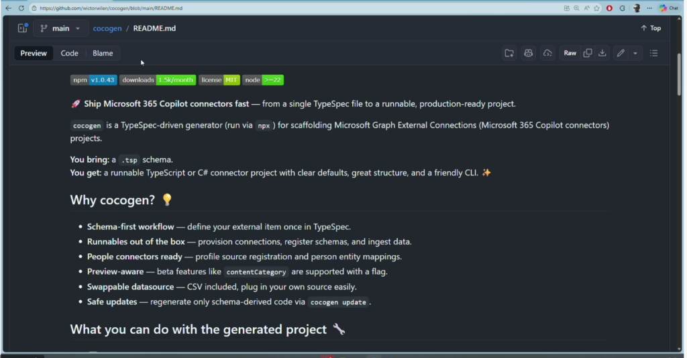Click the downloads 1.5k/month badge
This screenshot has height=358, width=687.
157,80
